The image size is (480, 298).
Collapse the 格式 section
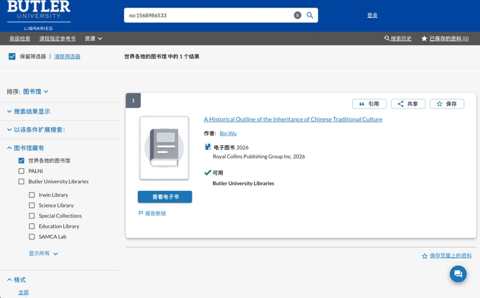click(16, 280)
